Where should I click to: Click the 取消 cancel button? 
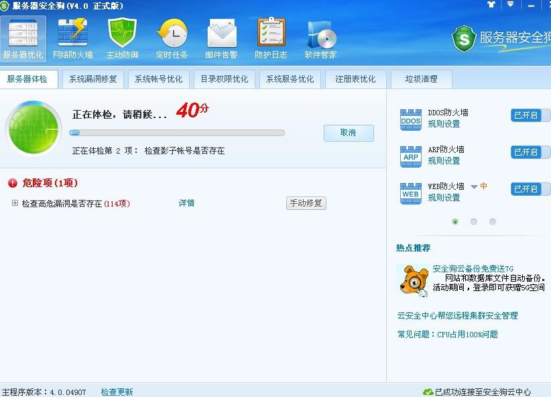point(349,133)
